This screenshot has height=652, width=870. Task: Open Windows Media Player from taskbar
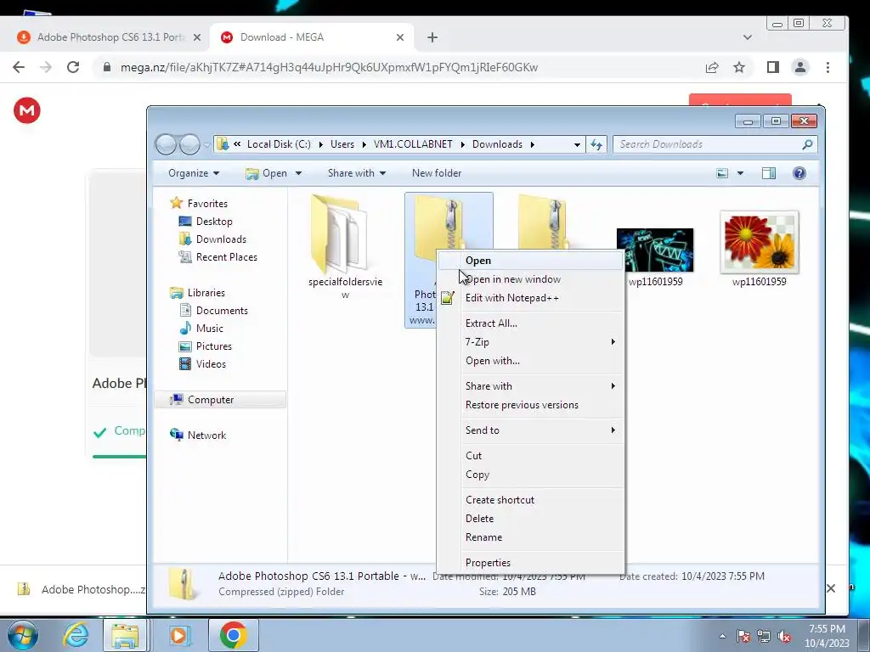(x=178, y=635)
